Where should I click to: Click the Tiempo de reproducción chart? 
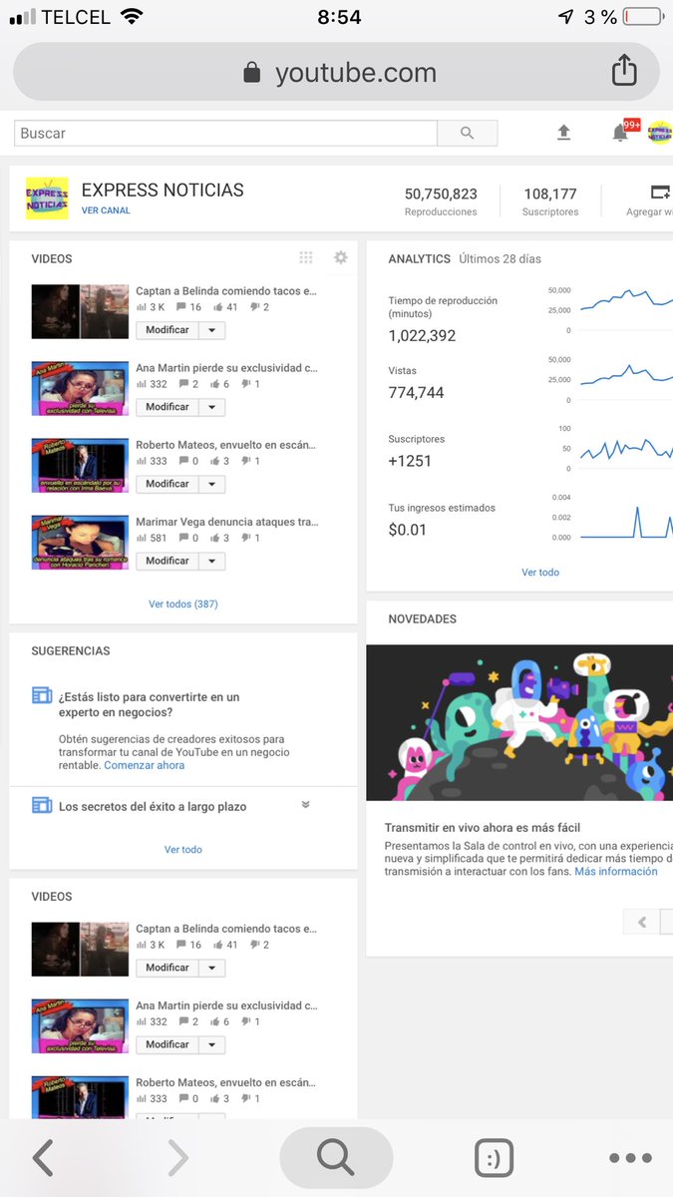tap(625, 309)
